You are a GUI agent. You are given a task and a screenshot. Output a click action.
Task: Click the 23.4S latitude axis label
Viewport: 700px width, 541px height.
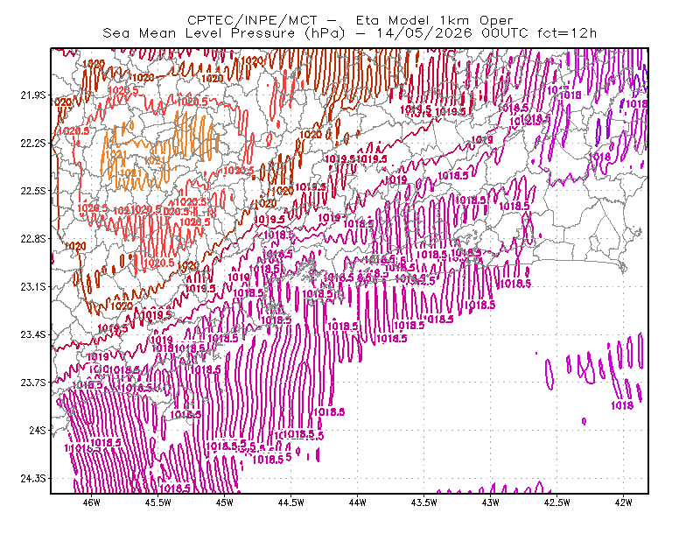(x=33, y=334)
